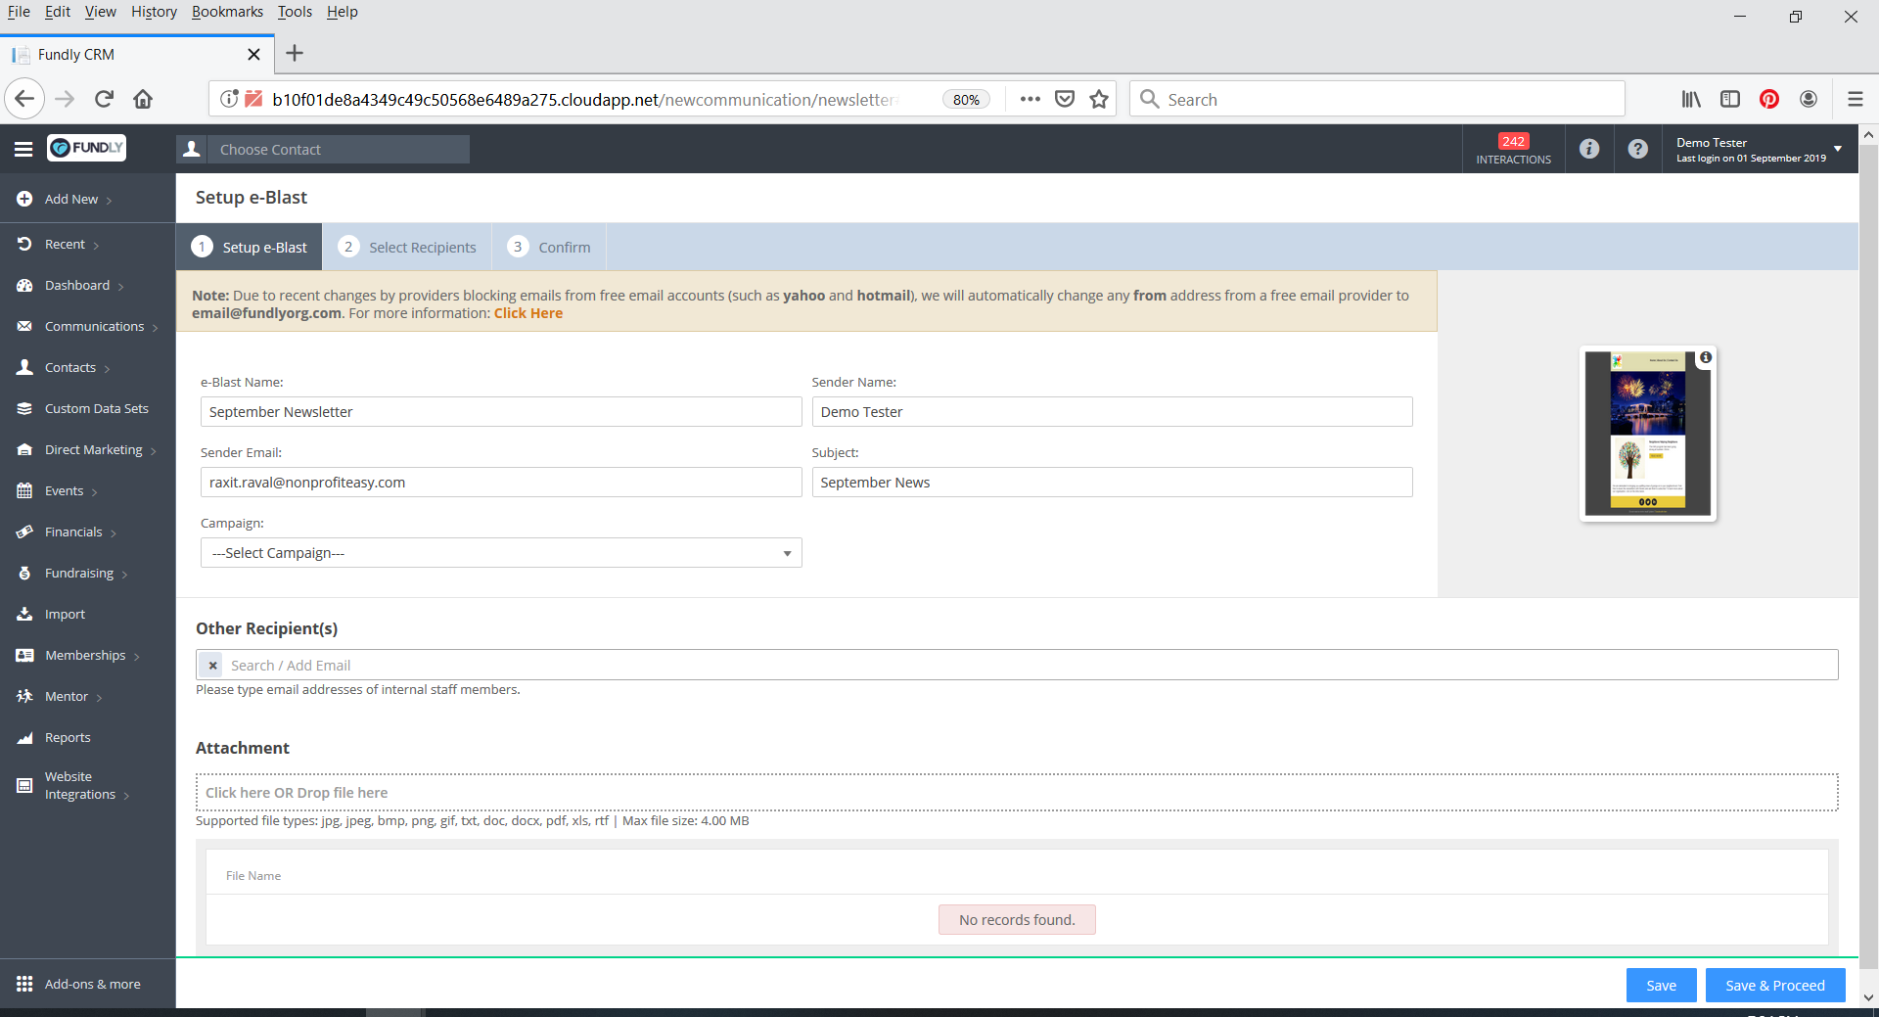This screenshot has width=1879, height=1017.
Task: Click the attachment drop file area
Action: (x=1016, y=793)
